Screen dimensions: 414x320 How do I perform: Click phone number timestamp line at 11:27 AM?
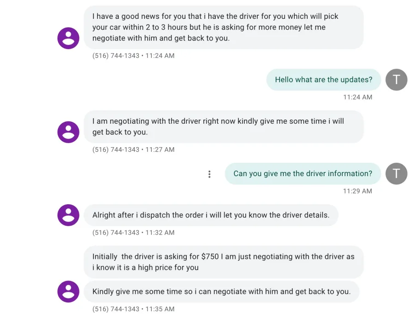133,149
